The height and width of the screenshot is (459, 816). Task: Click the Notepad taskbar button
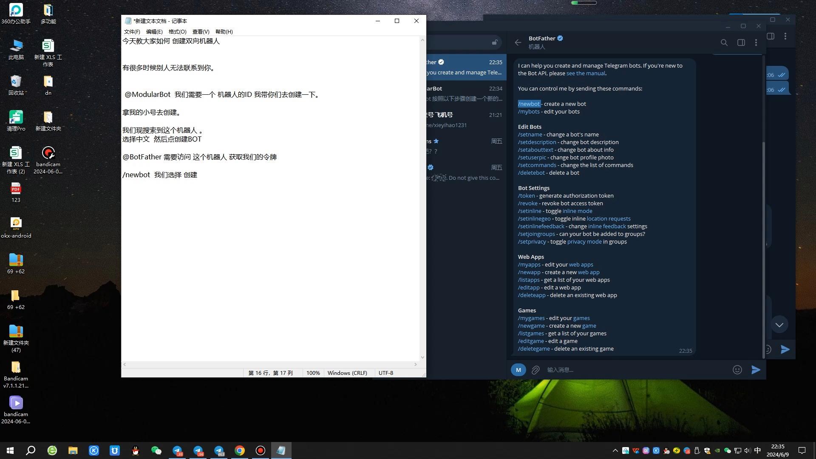pos(281,450)
